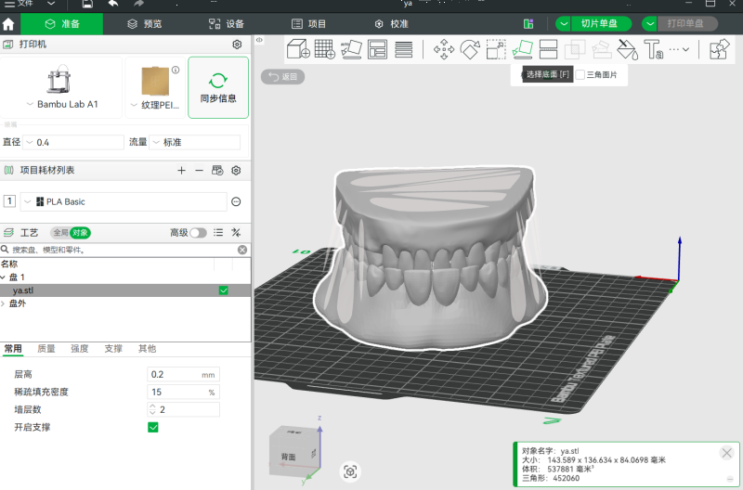The image size is (743, 490).
Task: Tick the 三角面片 checkbox
Action: coord(580,74)
